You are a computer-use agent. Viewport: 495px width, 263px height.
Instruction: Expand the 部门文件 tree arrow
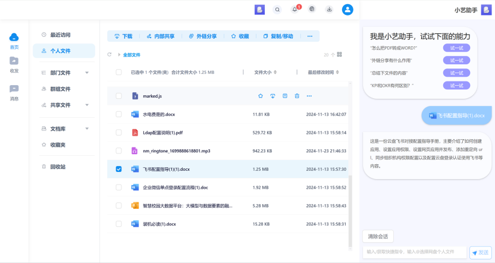(x=87, y=73)
